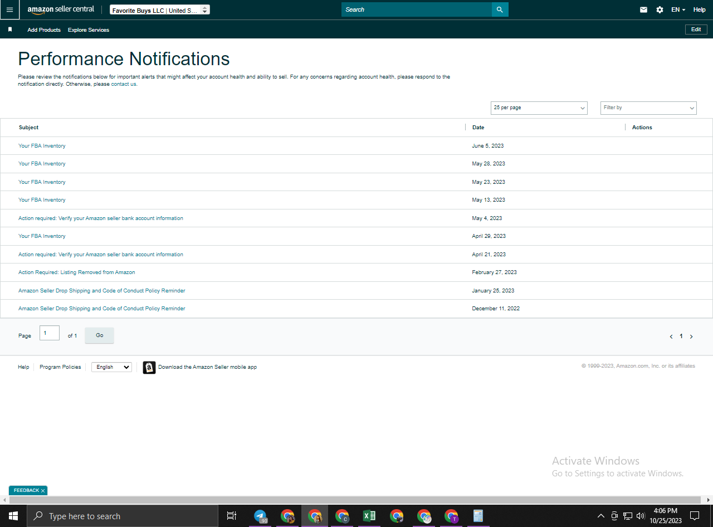Open Excel from the taskbar

click(369, 516)
